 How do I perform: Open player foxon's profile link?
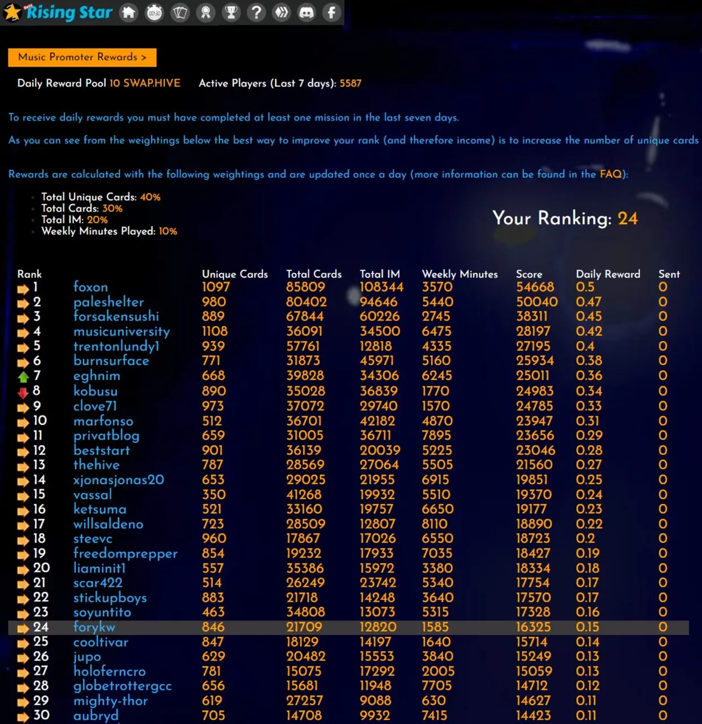(x=90, y=287)
